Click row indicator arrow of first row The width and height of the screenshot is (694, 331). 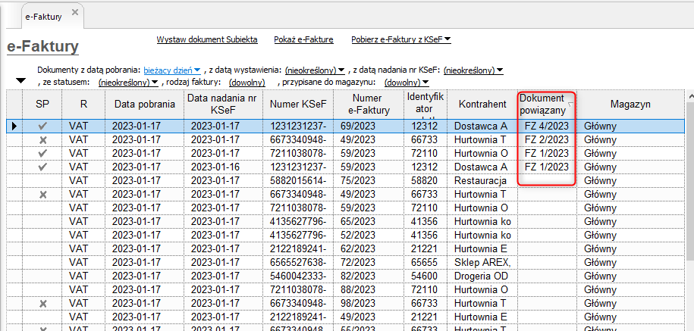14,126
